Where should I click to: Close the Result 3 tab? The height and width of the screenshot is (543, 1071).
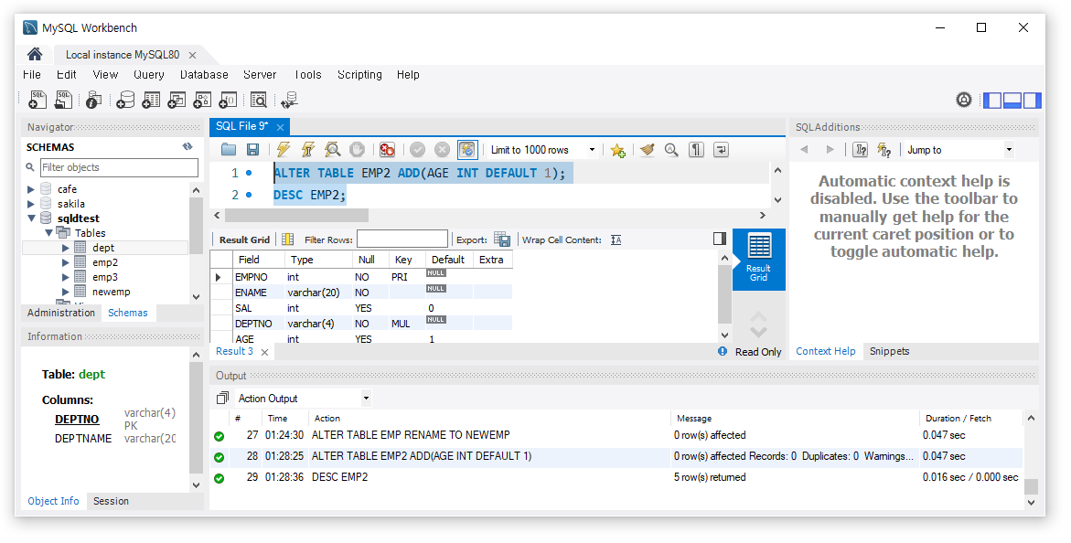click(264, 352)
